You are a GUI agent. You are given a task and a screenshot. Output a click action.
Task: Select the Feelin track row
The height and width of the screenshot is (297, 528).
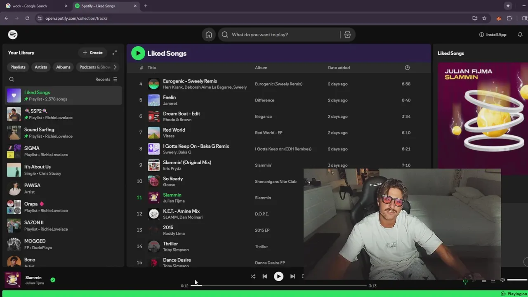[278, 100]
